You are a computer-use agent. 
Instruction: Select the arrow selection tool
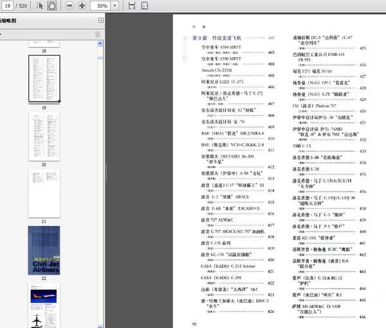[x=40, y=5]
